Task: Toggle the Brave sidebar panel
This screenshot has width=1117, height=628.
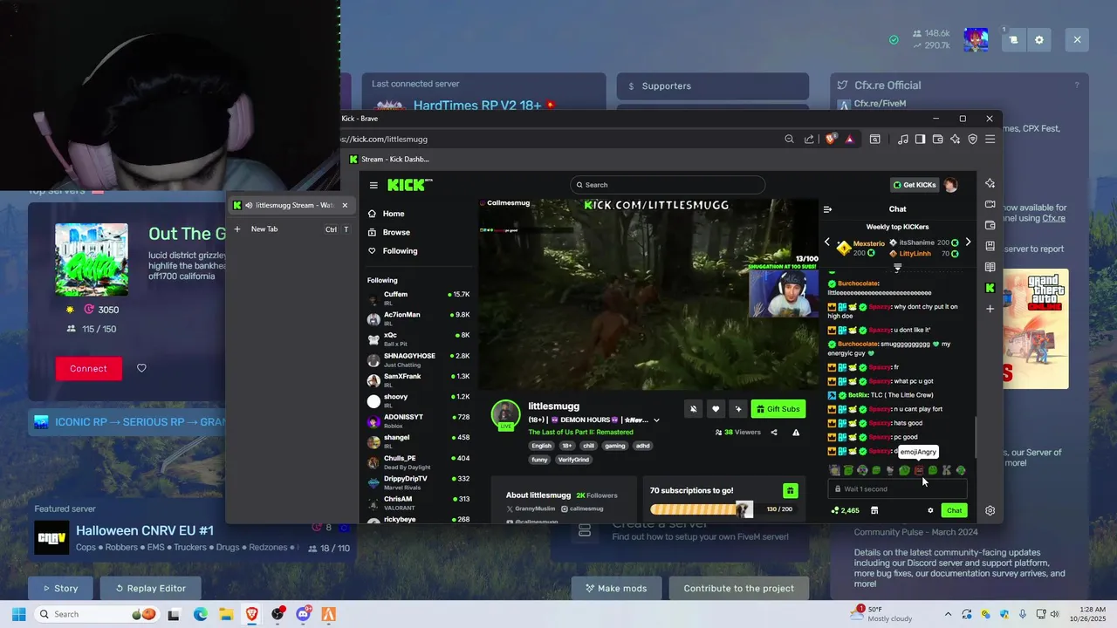Action: (920, 139)
